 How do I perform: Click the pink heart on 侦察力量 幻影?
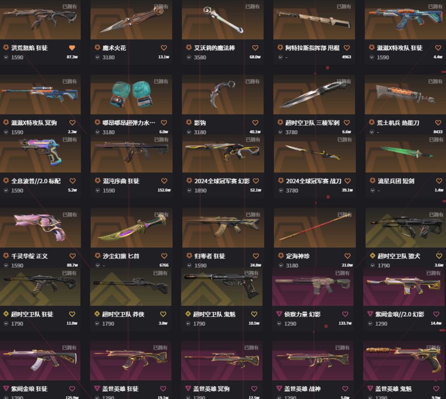[x=345, y=314]
